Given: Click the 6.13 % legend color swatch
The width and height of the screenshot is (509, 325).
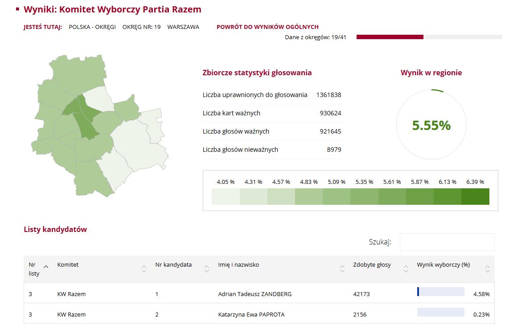Looking at the screenshot, I should coord(447,196).
